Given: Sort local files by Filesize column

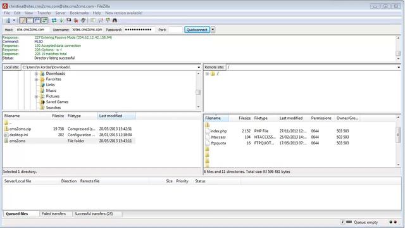Looking at the screenshot, I should [x=58, y=116].
